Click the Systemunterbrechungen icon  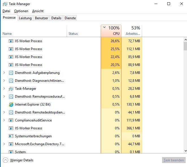click(x=11, y=136)
